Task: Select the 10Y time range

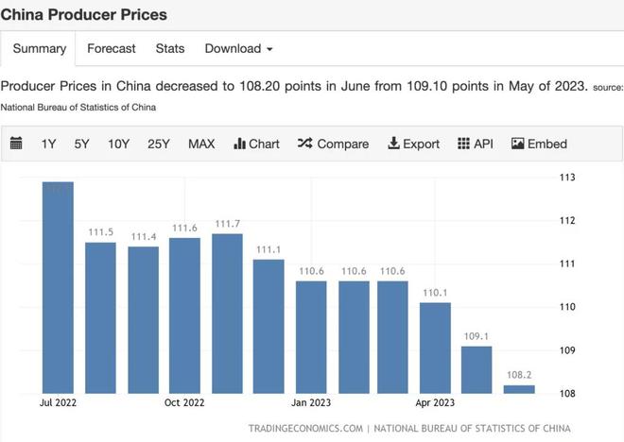Action: [x=118, y=144]
